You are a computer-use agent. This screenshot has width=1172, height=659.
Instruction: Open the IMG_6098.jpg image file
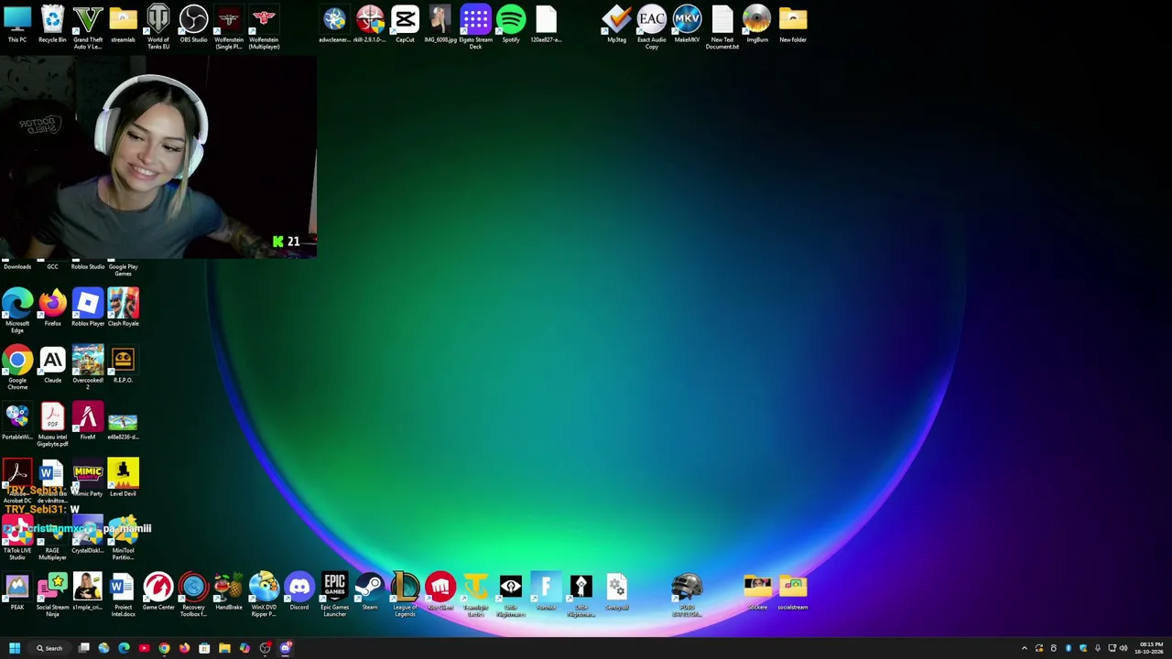point(440,24)
